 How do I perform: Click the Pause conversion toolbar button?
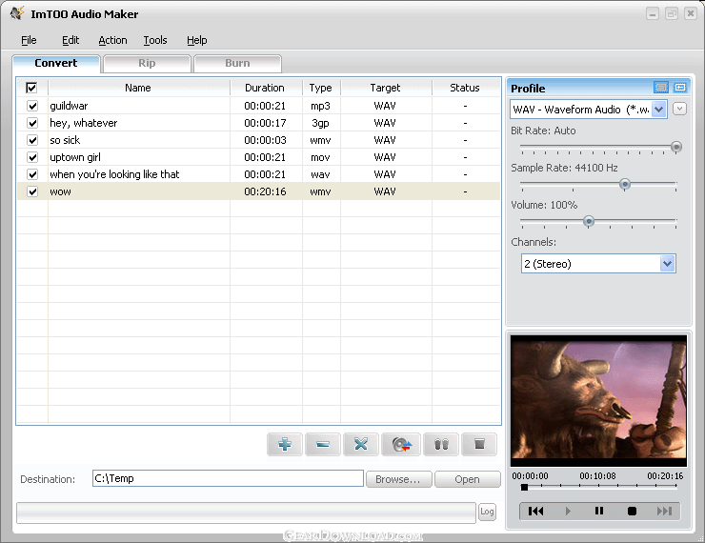(441, 445)
